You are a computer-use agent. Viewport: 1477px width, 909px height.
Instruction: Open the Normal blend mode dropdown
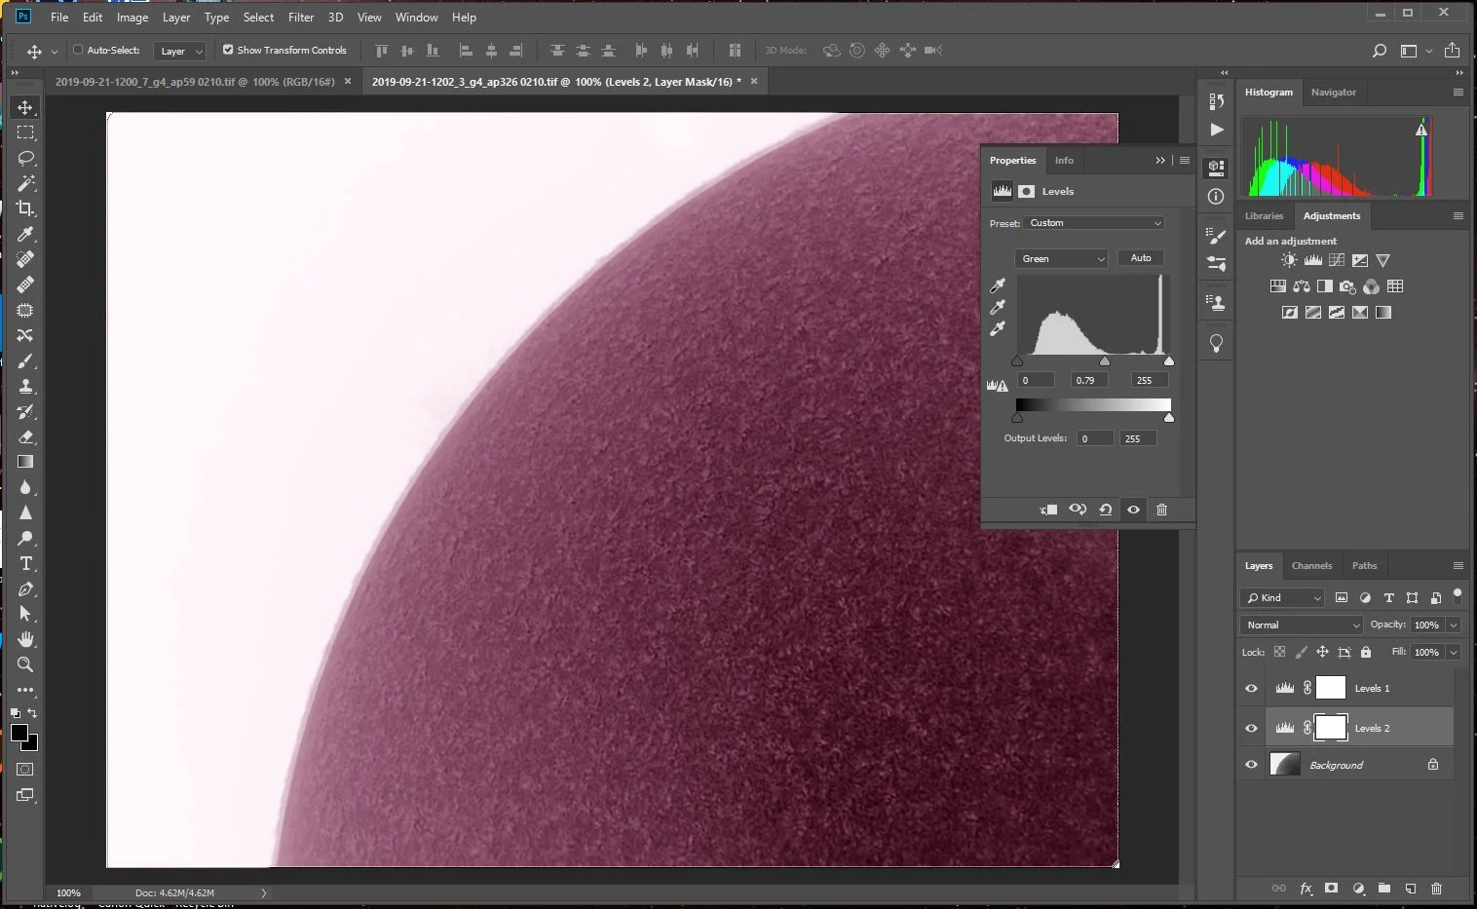pyautogui.click(x=1301, y=625)
